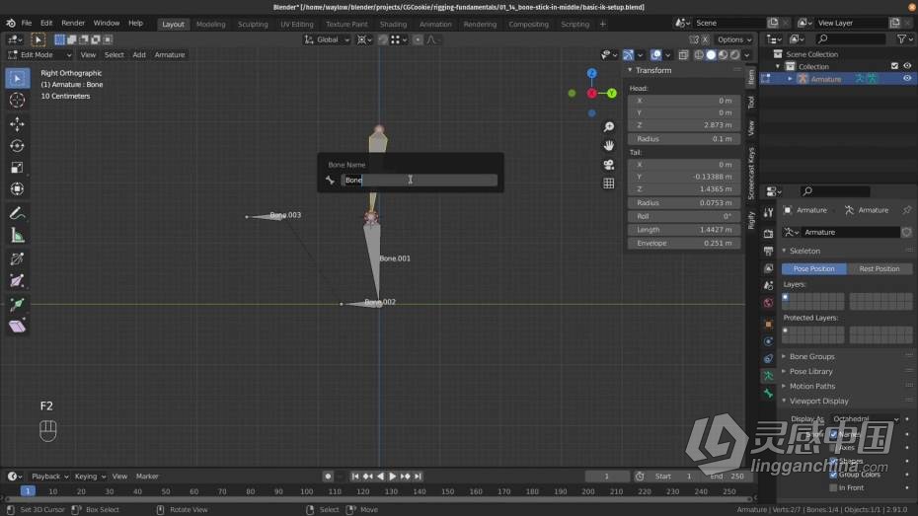Select the Move tool
This screenshot has width=918, height=516.
tap(17, 124)
